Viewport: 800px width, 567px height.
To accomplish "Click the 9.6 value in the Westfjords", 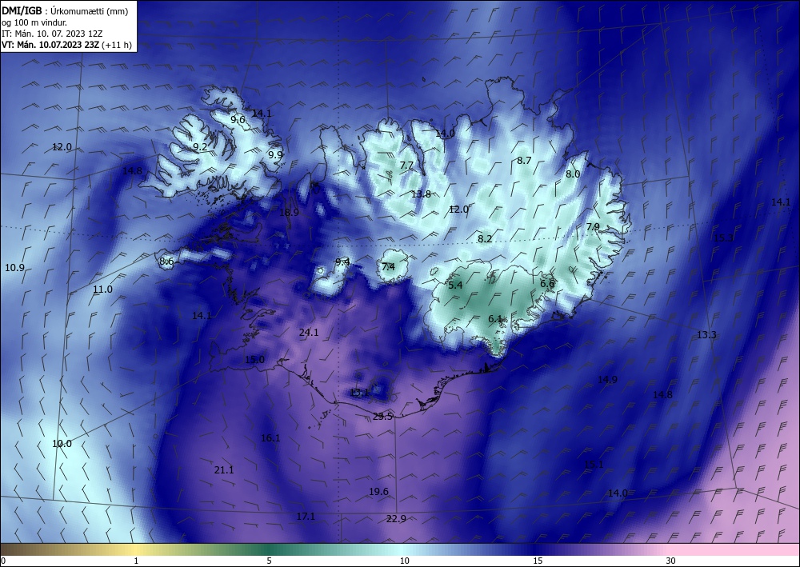I will pos(238,119).
